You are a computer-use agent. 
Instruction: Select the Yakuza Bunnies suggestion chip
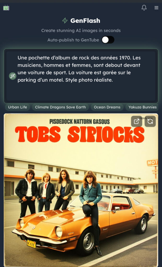click(x=142, y=107)
